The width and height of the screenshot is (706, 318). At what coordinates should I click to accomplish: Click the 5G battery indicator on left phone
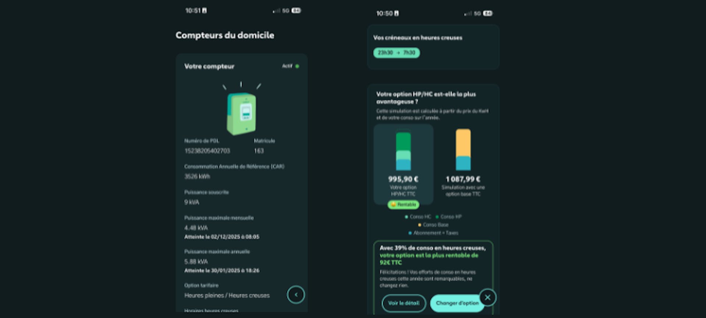pyautogui.click(x=296, y=11)
